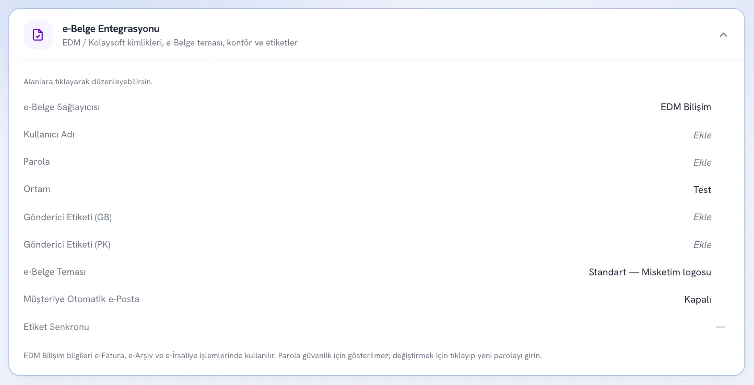Click the e-Belge Sağlayıcısı label
754x385 pixels.
pyautogui.click(x=62, y=107)
